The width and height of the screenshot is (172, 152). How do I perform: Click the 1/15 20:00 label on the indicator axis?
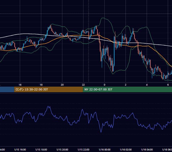click(x=62, y=149)
